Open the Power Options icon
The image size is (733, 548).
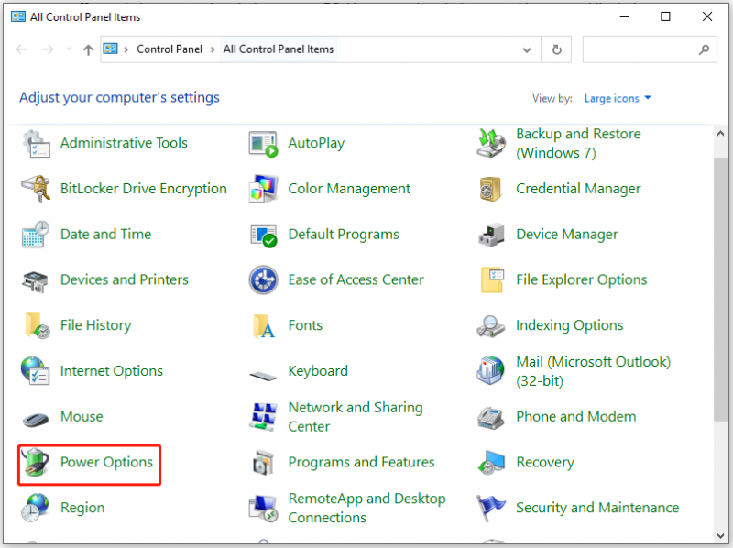(x=36, y=462)
